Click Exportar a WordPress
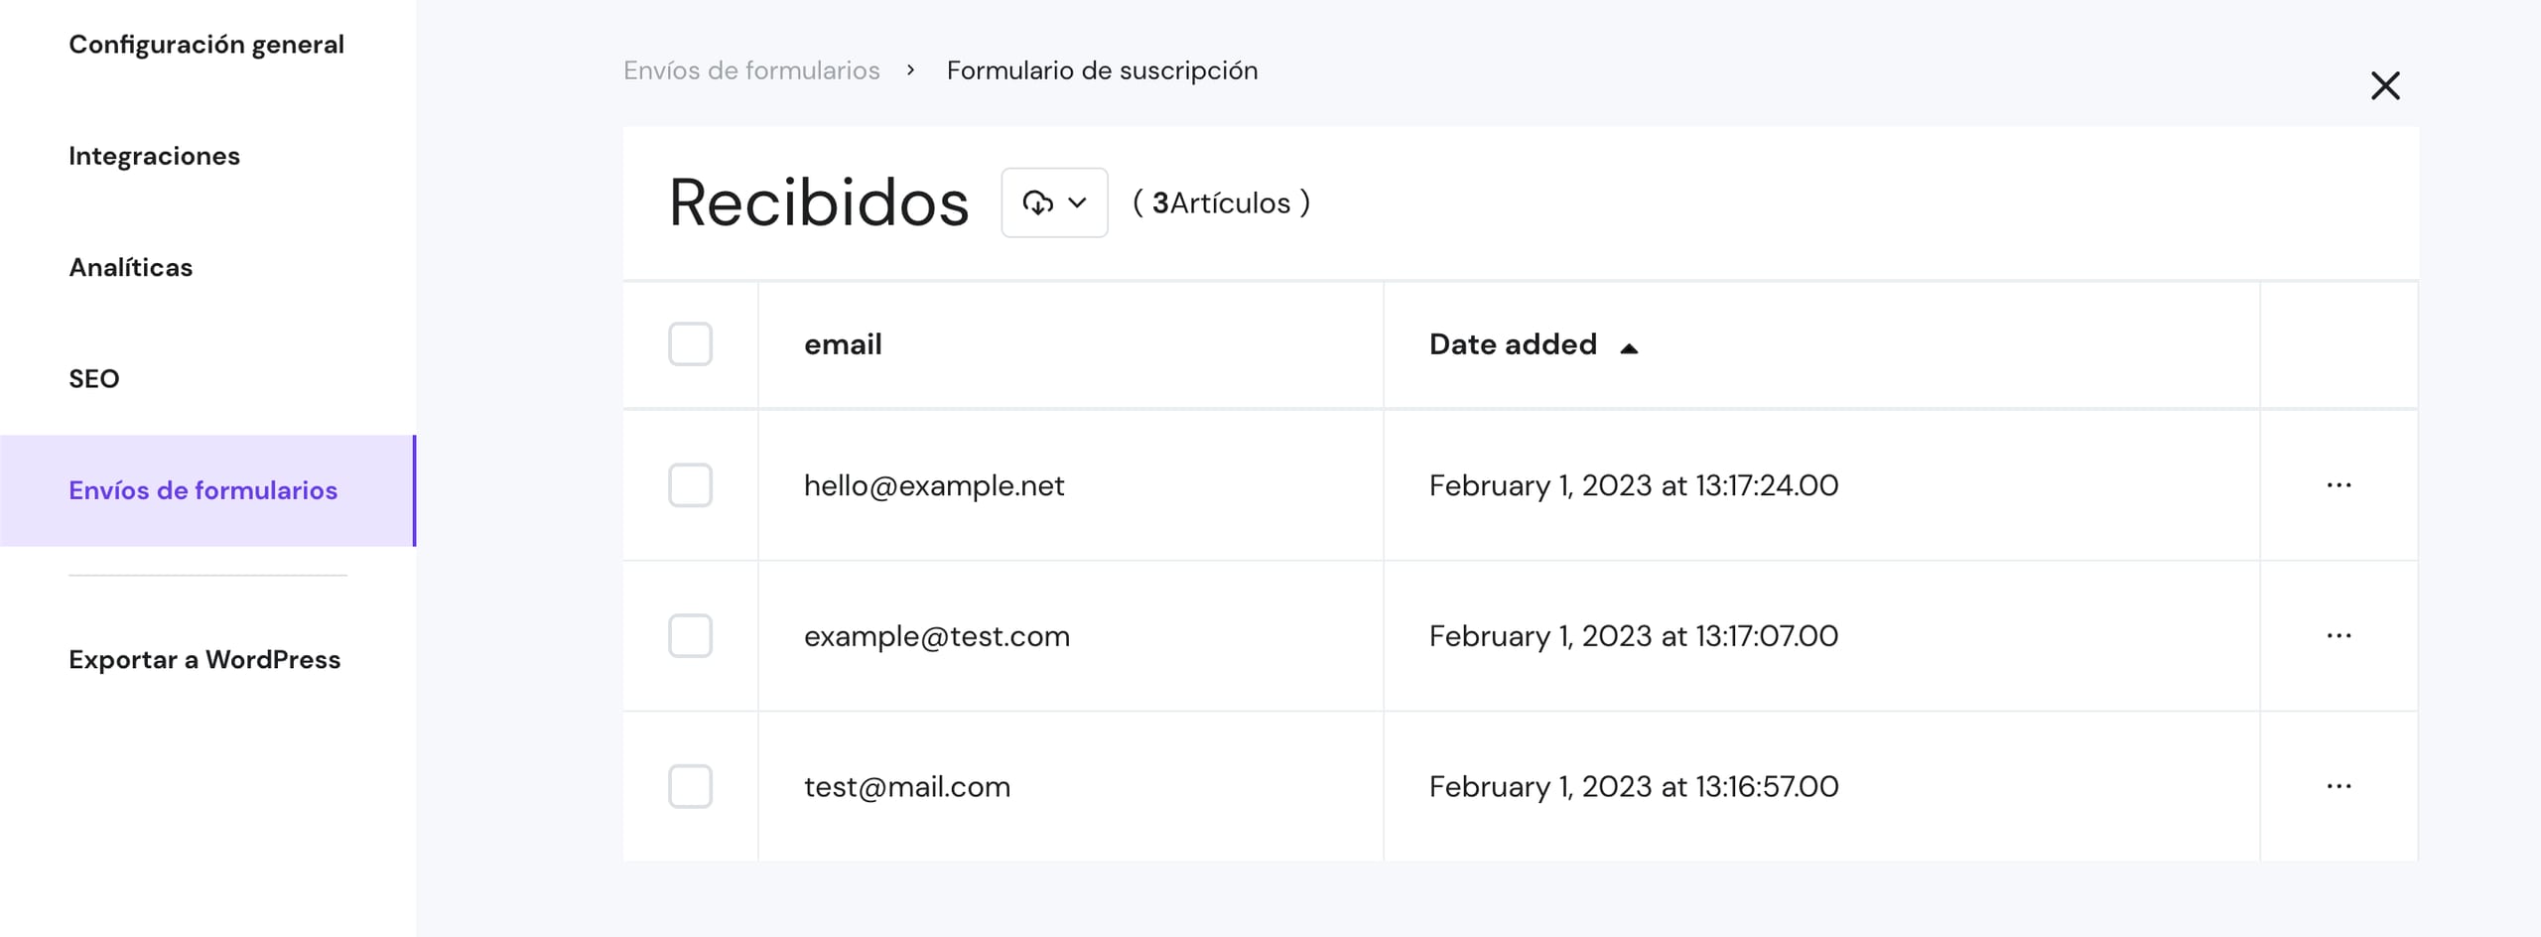 204,660
